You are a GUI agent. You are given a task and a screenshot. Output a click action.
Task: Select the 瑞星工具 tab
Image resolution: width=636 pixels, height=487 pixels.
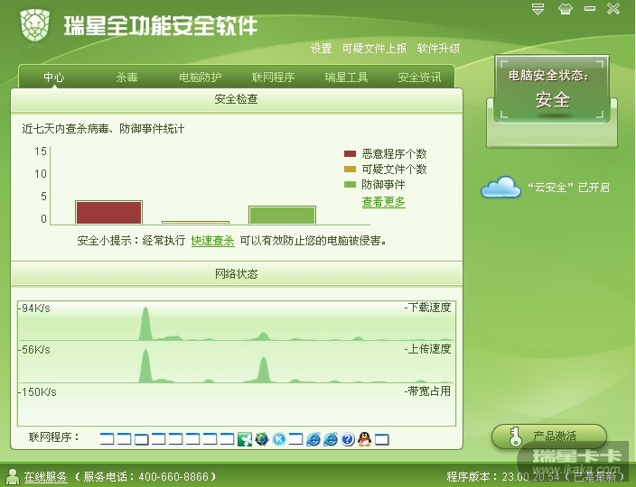click(346, 77)
